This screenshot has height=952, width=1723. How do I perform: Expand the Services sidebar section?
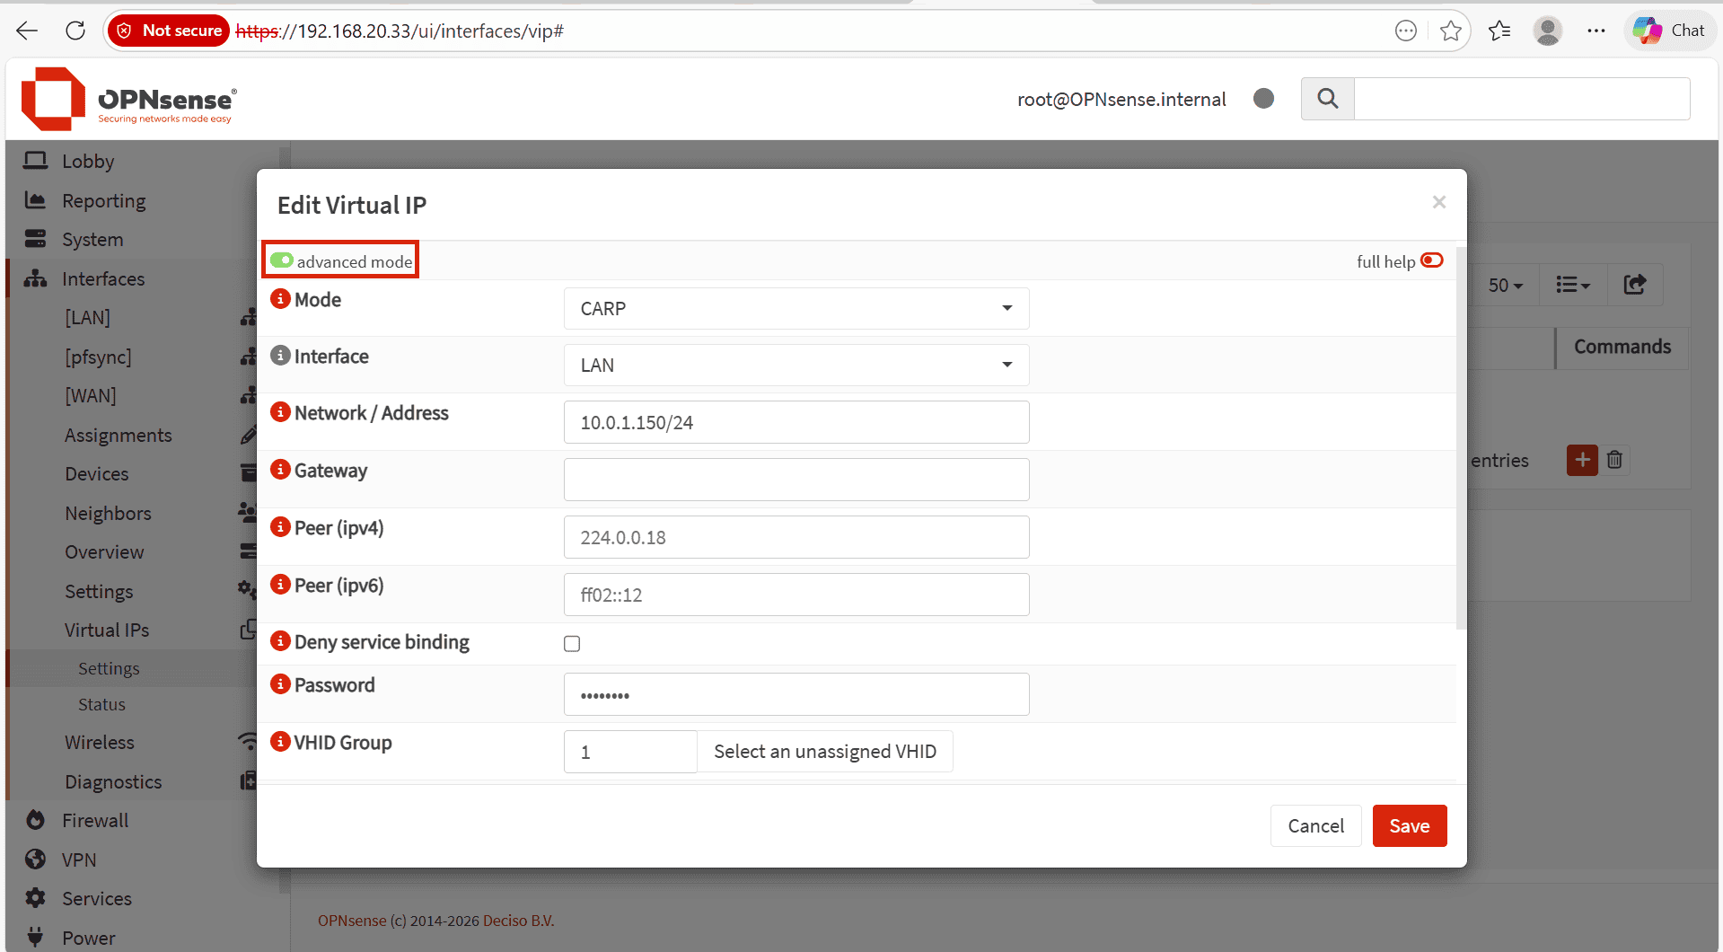97,898
